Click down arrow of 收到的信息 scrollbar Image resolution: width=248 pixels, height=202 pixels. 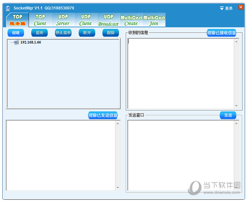pos(236,106)
